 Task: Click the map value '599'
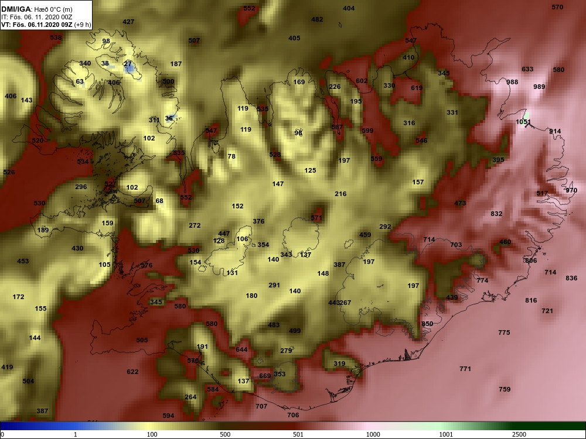(367, 131)
